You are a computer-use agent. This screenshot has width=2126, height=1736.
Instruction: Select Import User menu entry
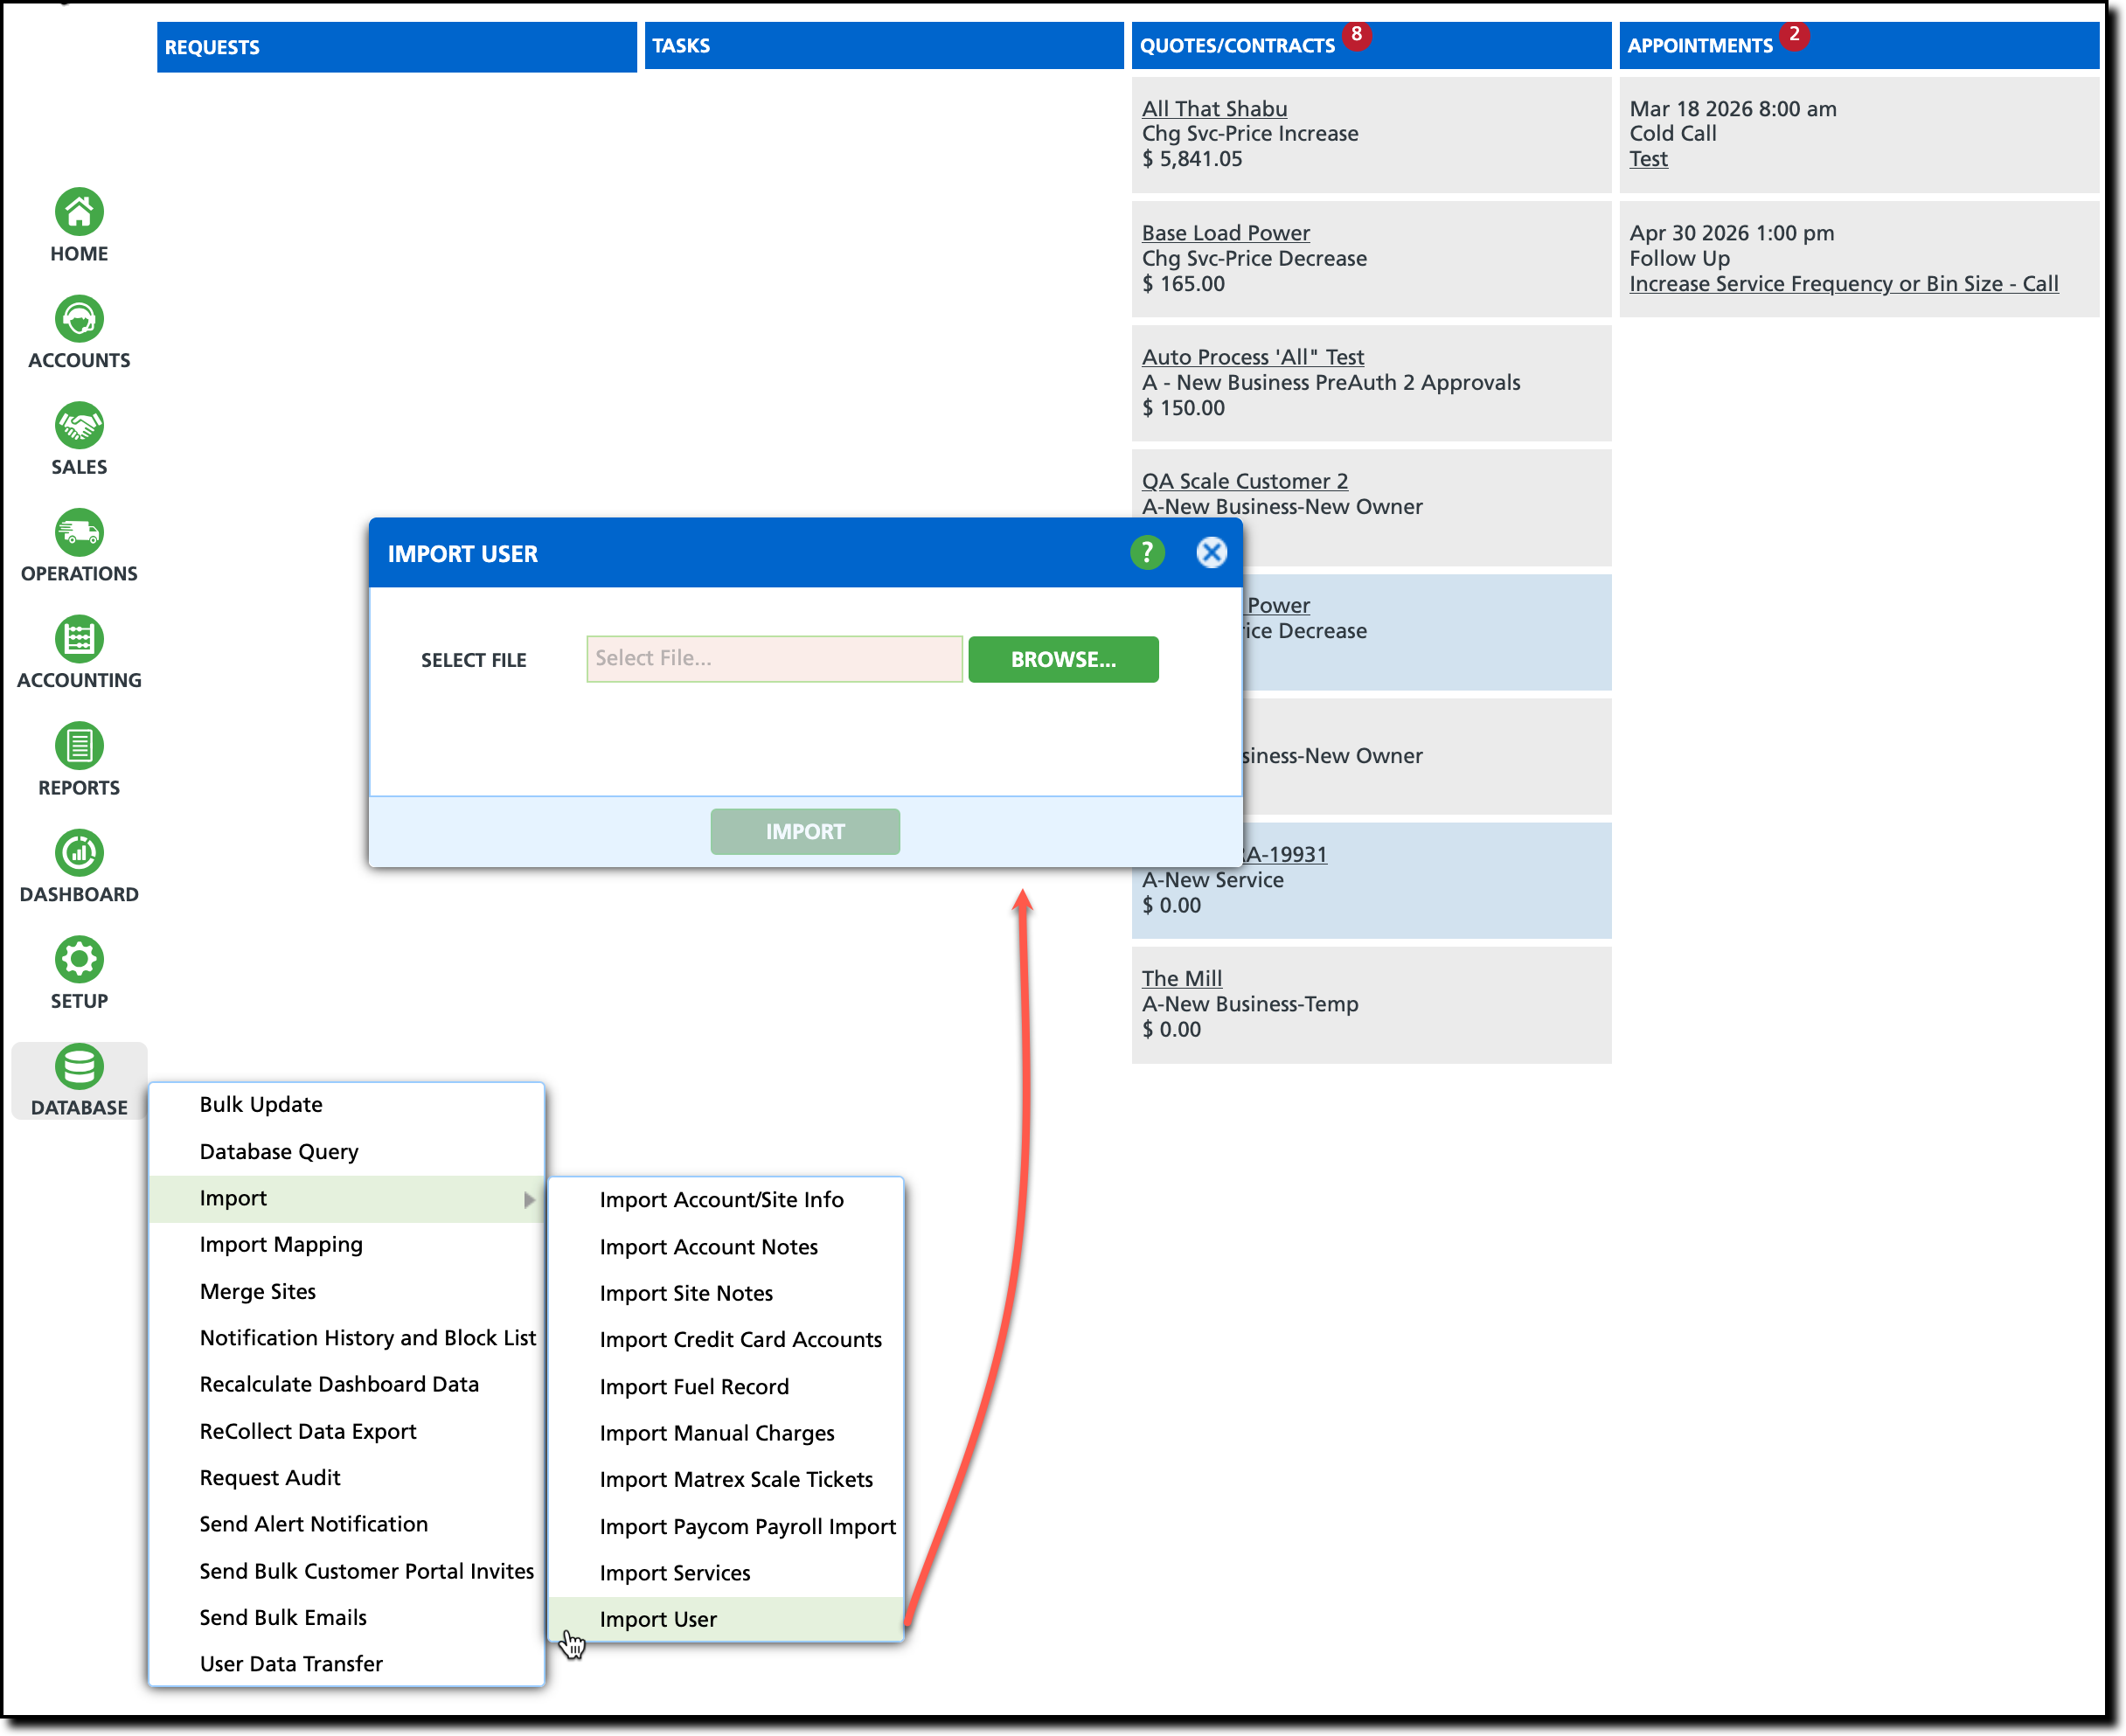(x=658, y=1619)
